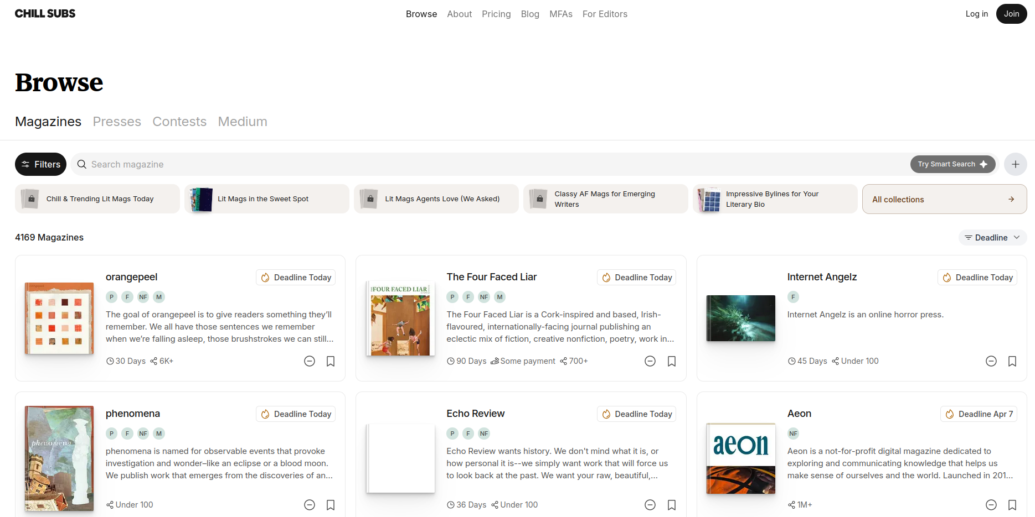Switch to the Presses tab
This screenshot has width=1035, height=517.
pyautogui.click(x=117, y=122)
